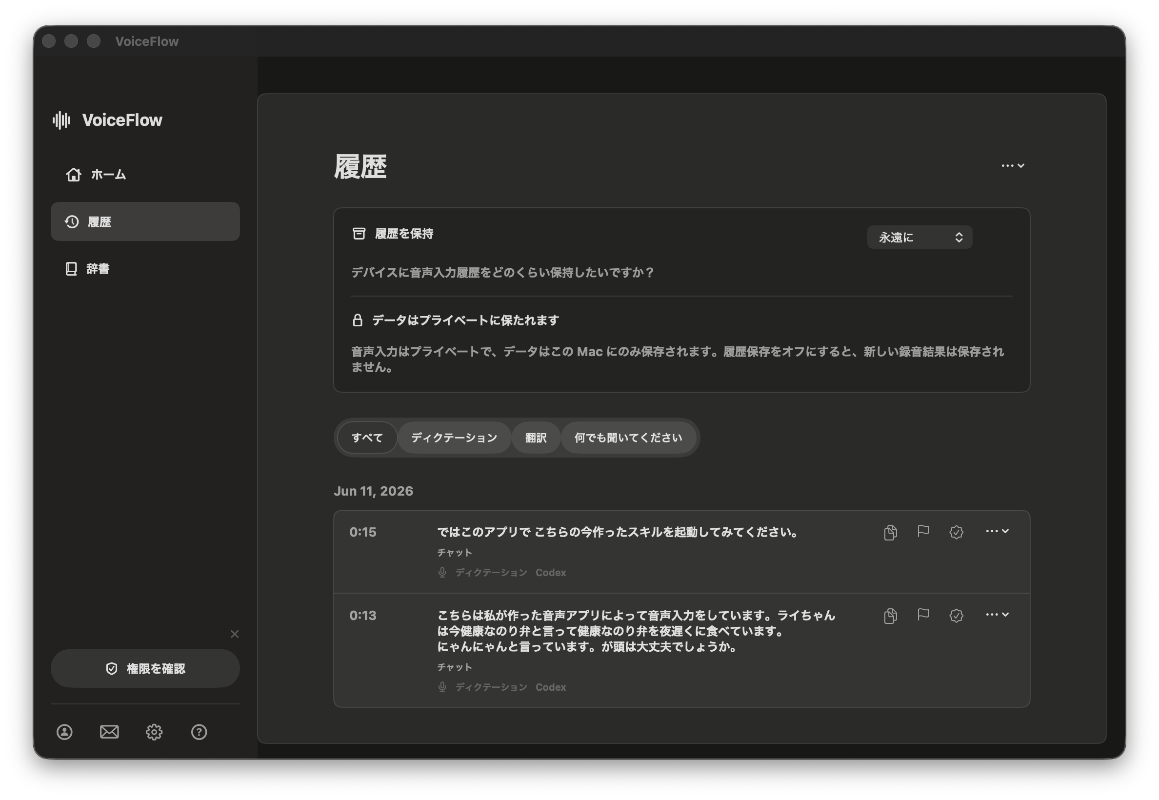This screenshot has height=800, width=1159.
Task: Click チャット label under 0:13 entry
Action: (x=455, y=667)
